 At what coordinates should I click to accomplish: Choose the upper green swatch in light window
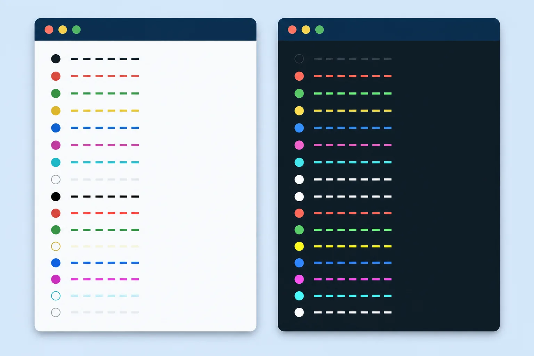tap(56, 94)
